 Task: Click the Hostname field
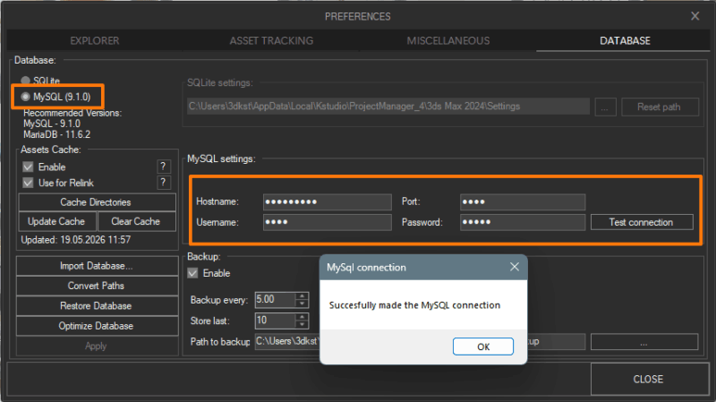(328, 202)
